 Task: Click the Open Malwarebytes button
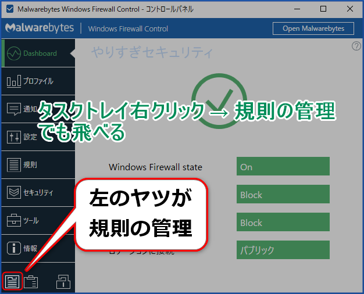(313, 28)
